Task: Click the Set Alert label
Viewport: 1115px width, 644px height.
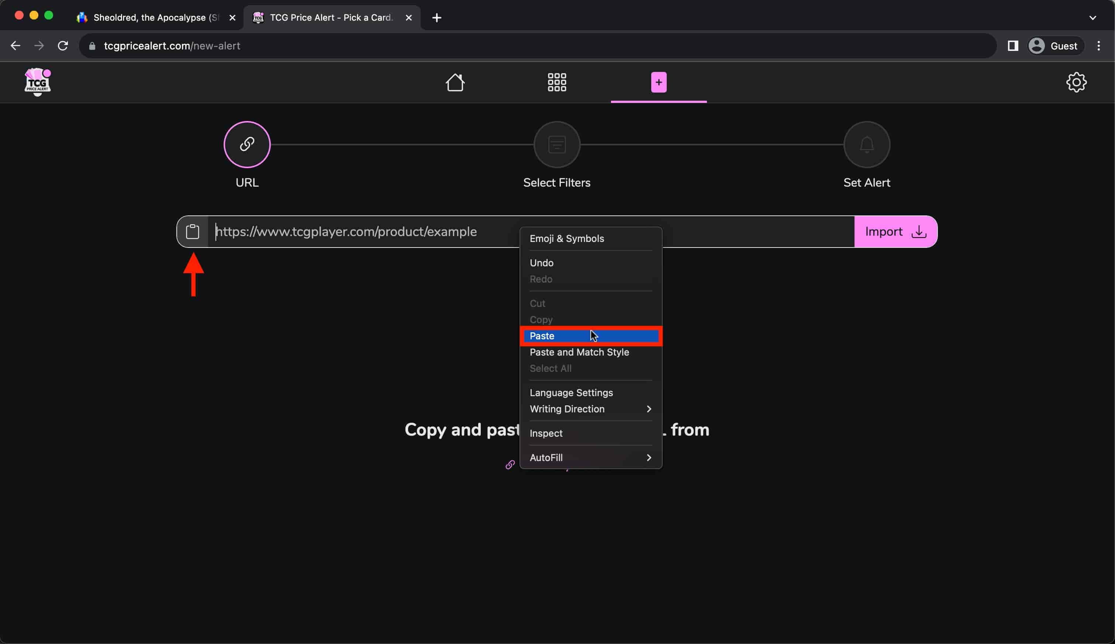Action: coord(866,183)
